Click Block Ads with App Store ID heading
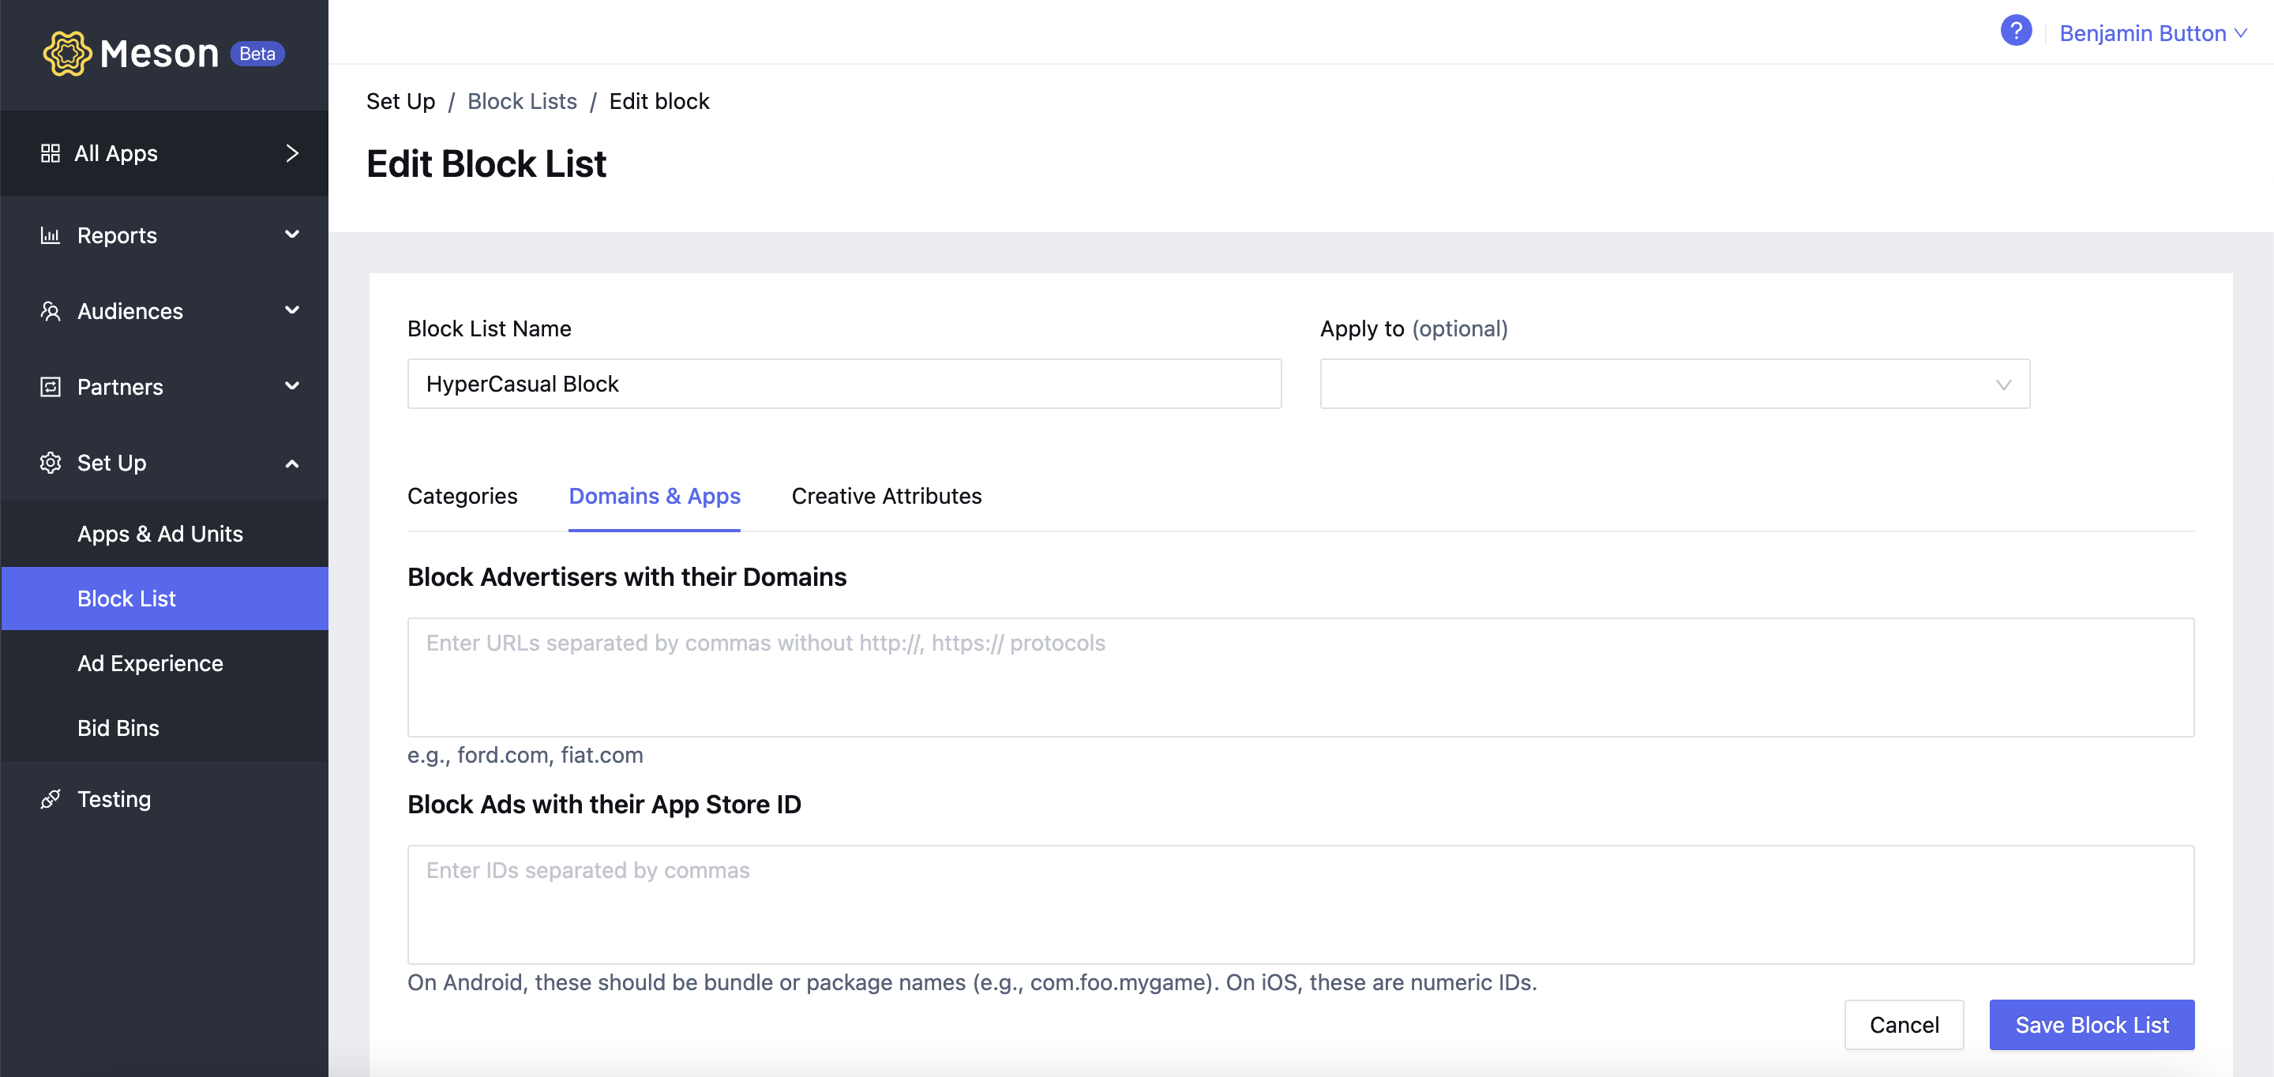Image resolution: width=2274 pixels, height=1077 pixels. pyautogui.click(x=604, y=805)
